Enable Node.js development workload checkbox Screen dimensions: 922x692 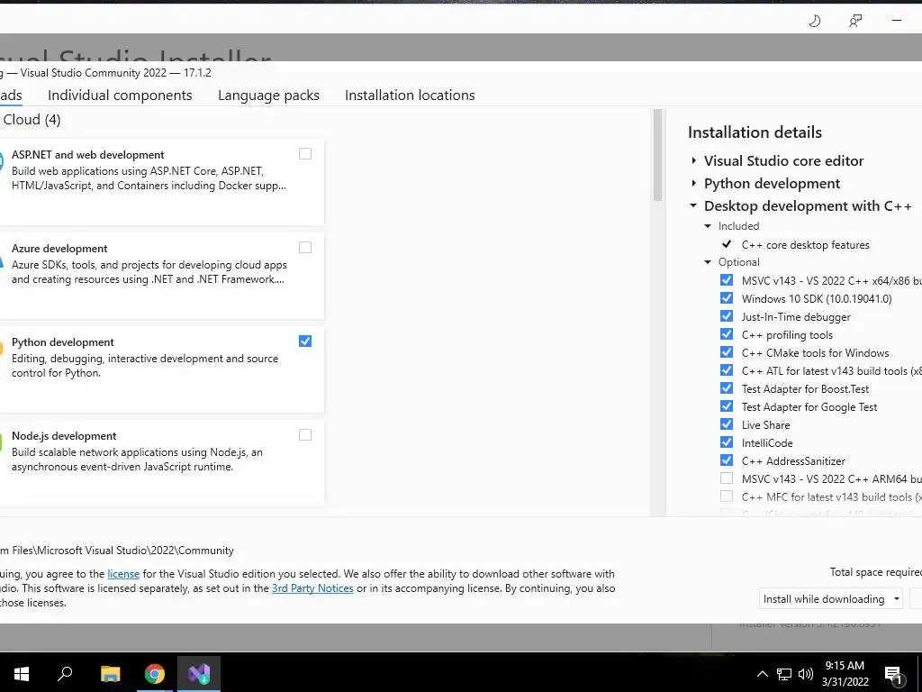305,434
